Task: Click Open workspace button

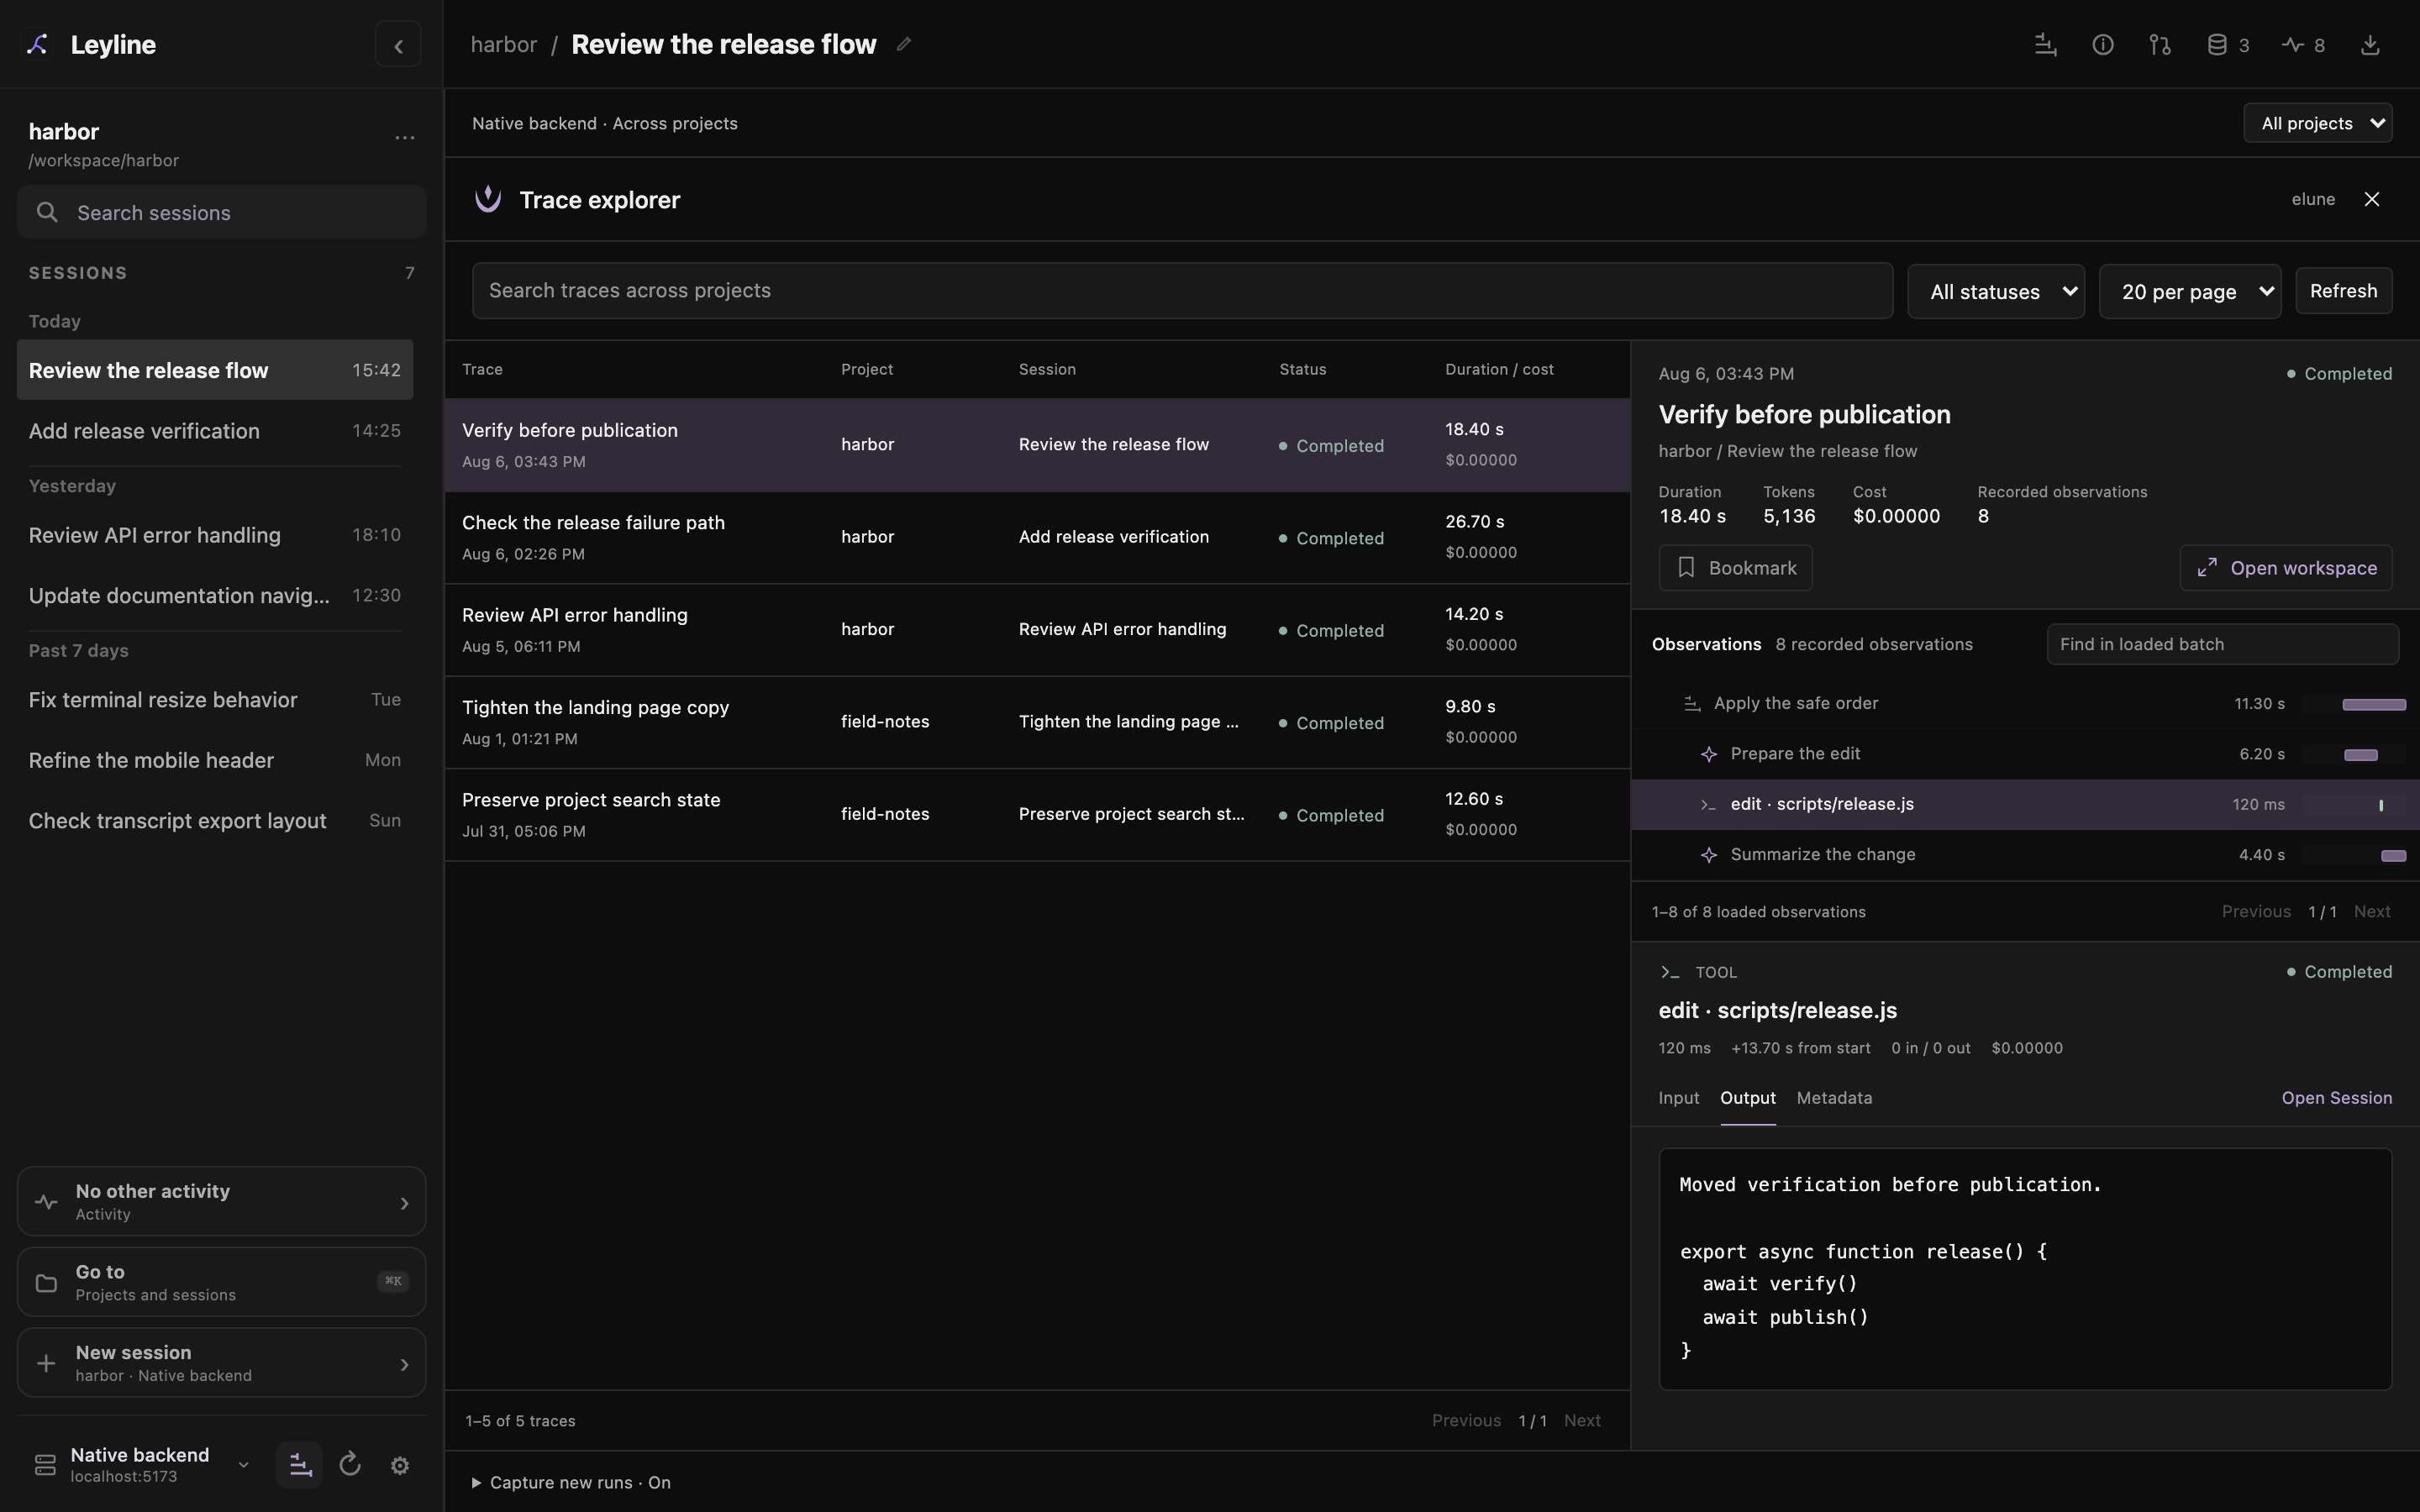Action: click(x=2285, y=568)
